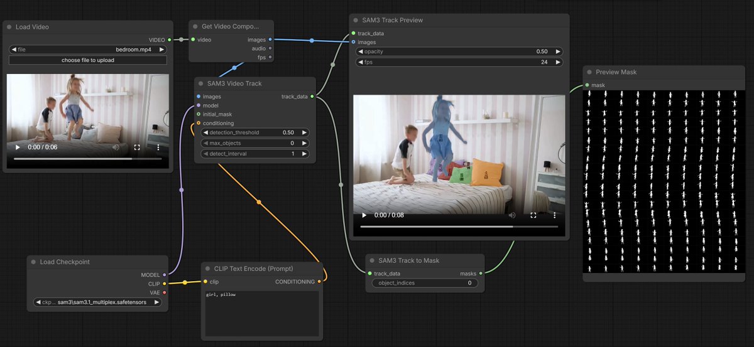The image size is (754, 347).
Task: Click the track_data input on SAM3 Track Preview
Action: (353, 33)
